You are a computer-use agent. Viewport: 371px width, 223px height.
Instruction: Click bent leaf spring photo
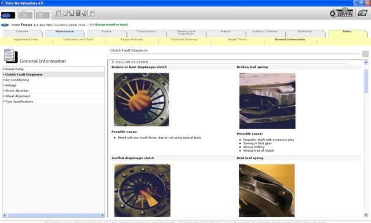(267, 191)
